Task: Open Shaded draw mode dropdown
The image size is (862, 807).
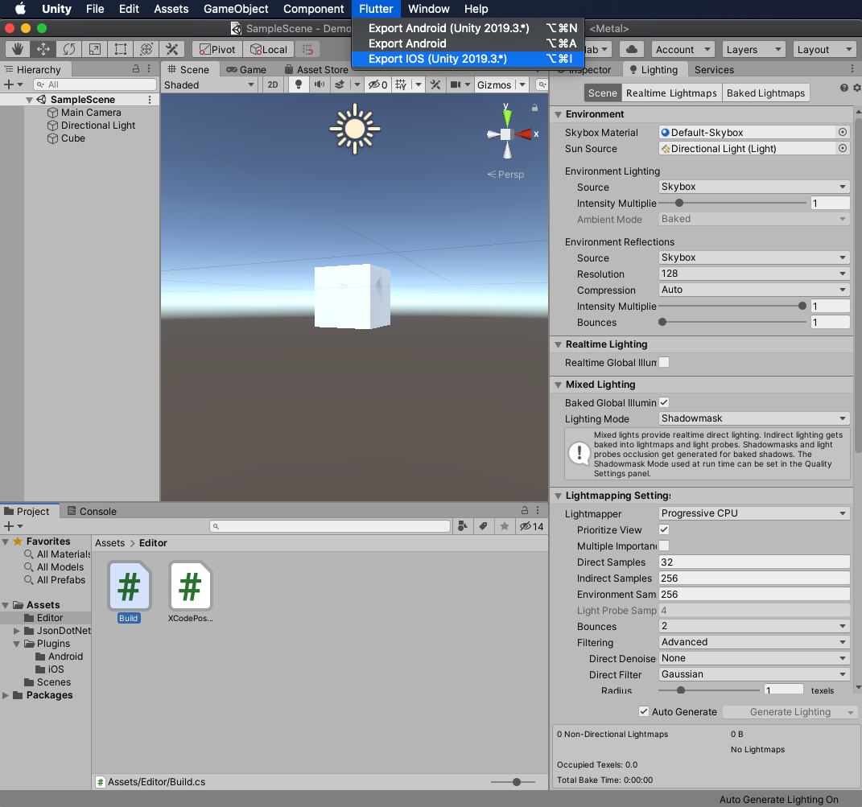Action: (209, 84)
